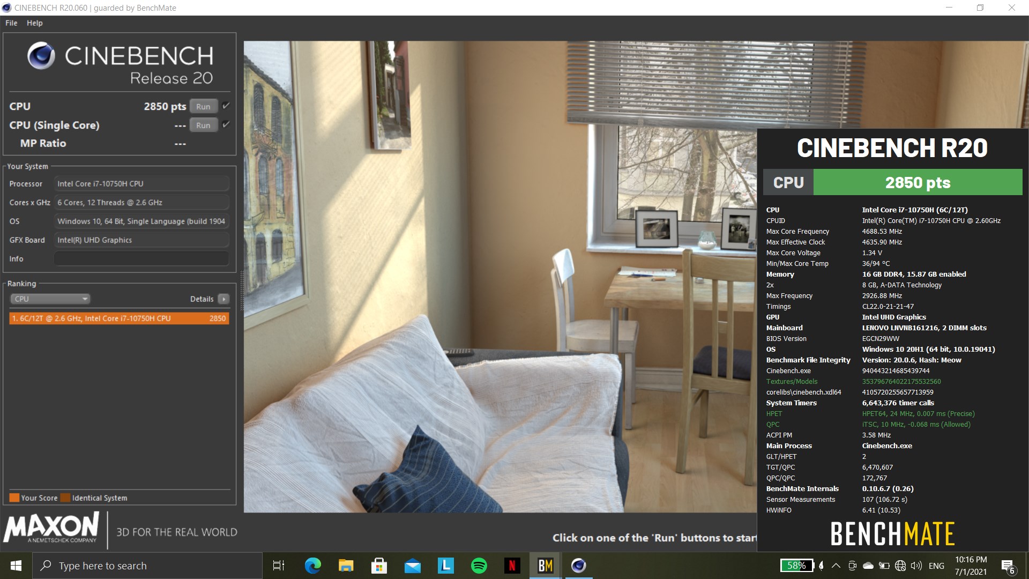Run the multi-core CPU benchmark test
The height and width of the screenshot is (579, 1029).
coord(203,106)
